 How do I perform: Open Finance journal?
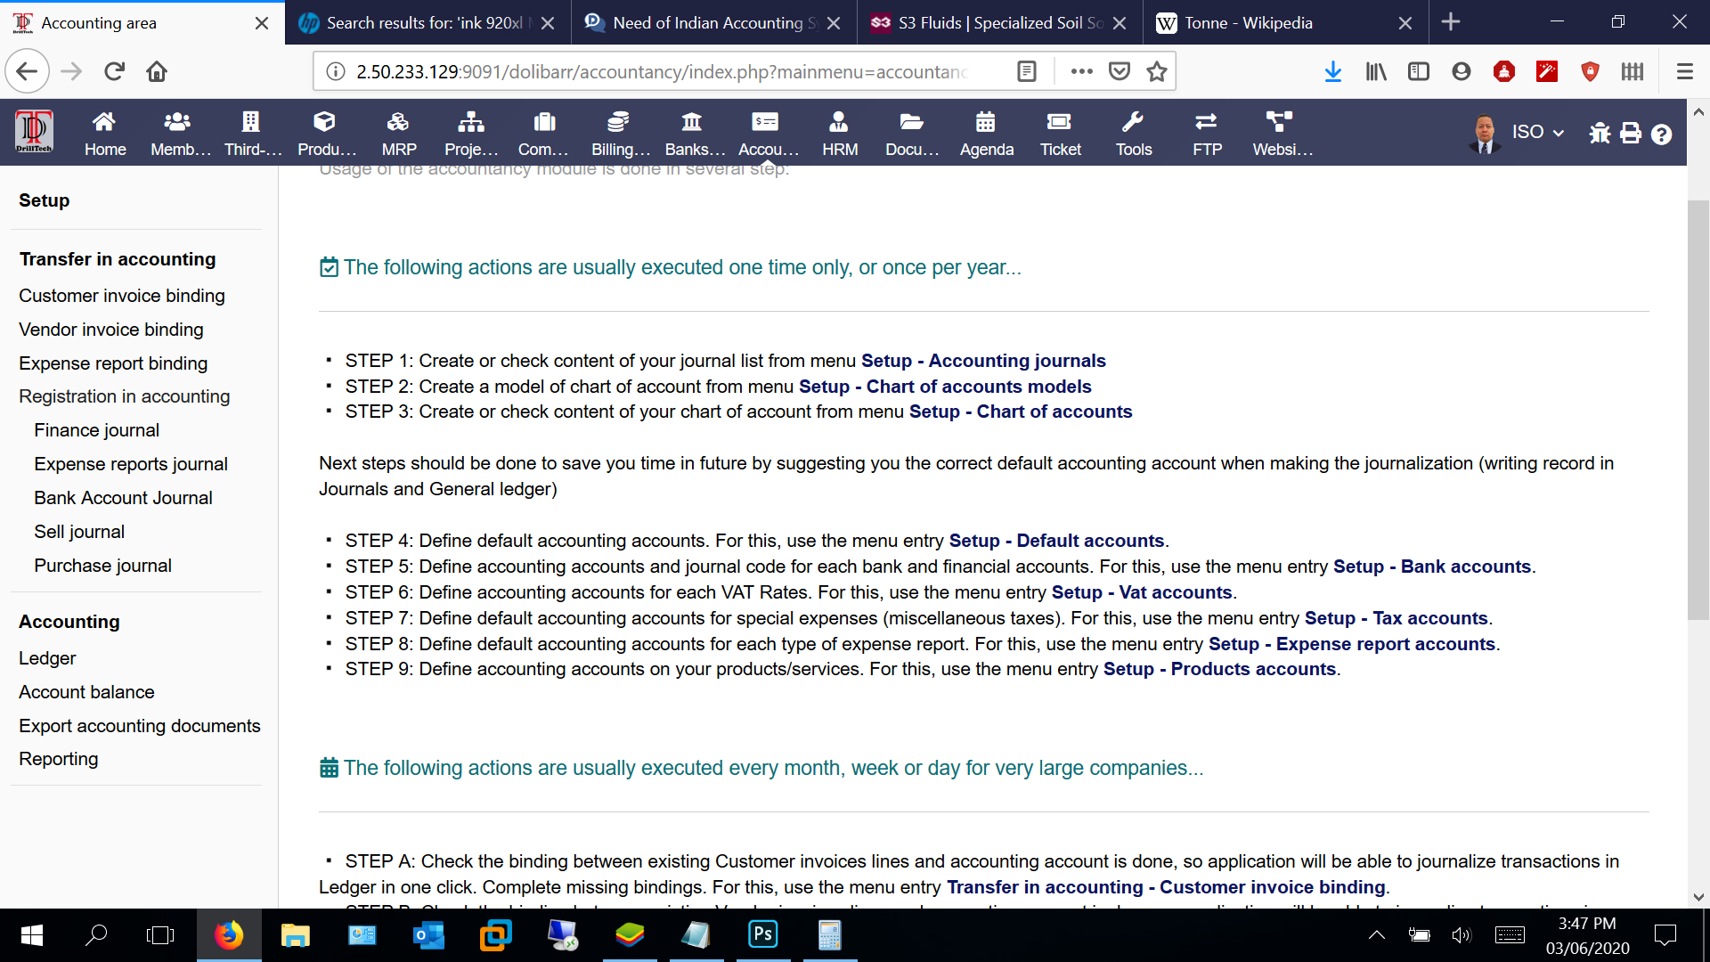coord(96,430)
